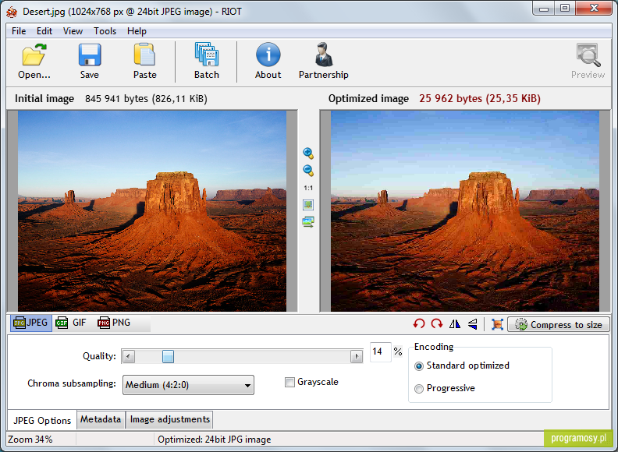The width and height of the screenshot is (618, 452).
Task: Switch to the Metadata tab
Action: (x=101, y=419)
